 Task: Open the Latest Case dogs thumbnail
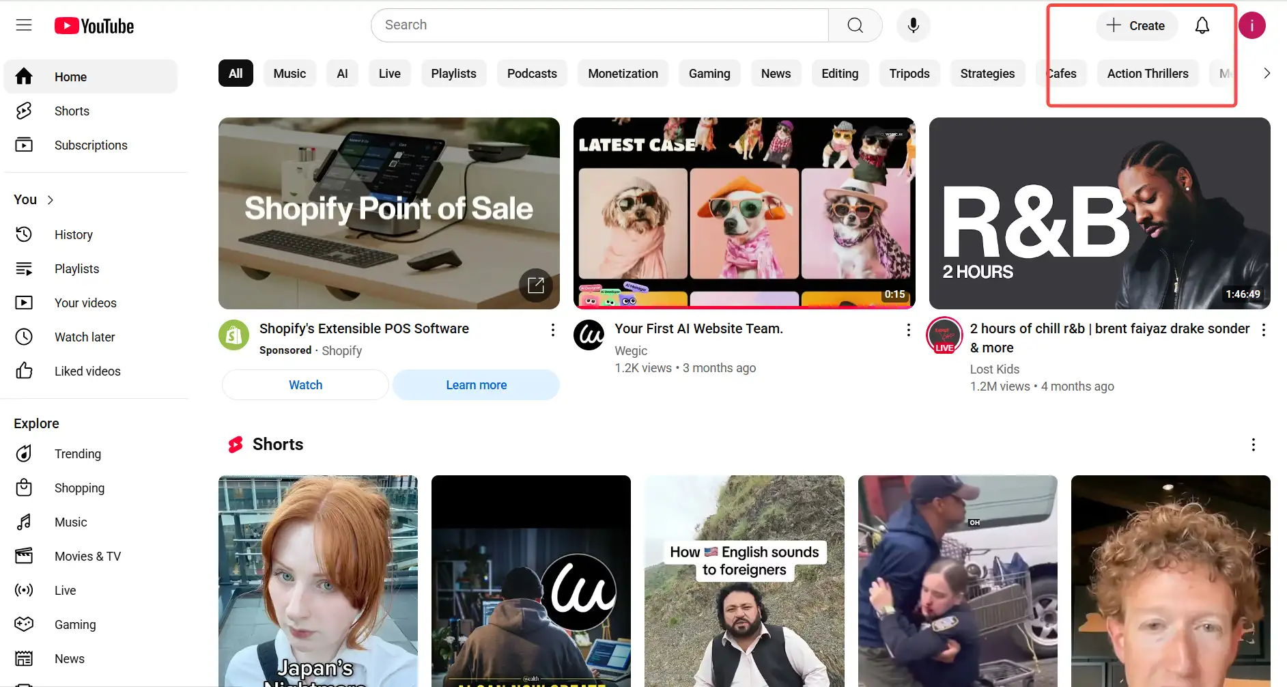click(x=744, y=213)
